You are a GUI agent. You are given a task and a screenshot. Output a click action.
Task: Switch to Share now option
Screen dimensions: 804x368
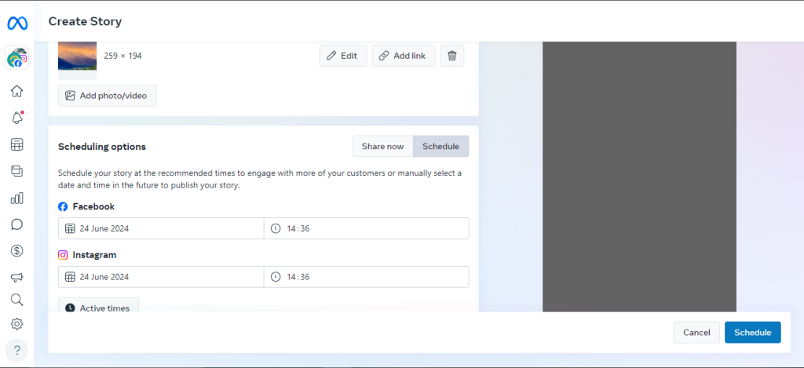[382, 146]
